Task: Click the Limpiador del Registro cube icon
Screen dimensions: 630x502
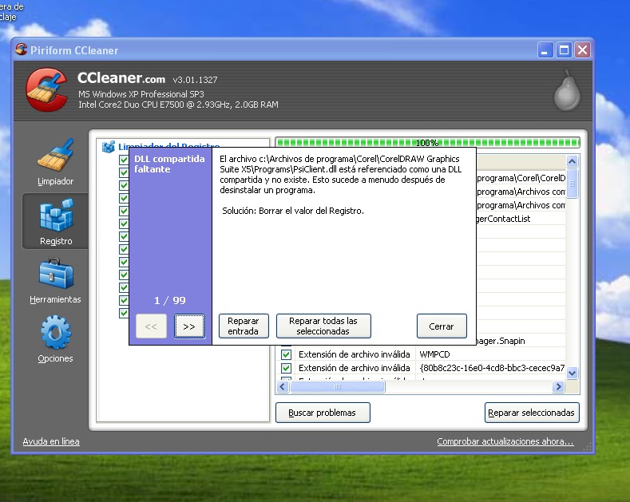Action: coord(108,147)
